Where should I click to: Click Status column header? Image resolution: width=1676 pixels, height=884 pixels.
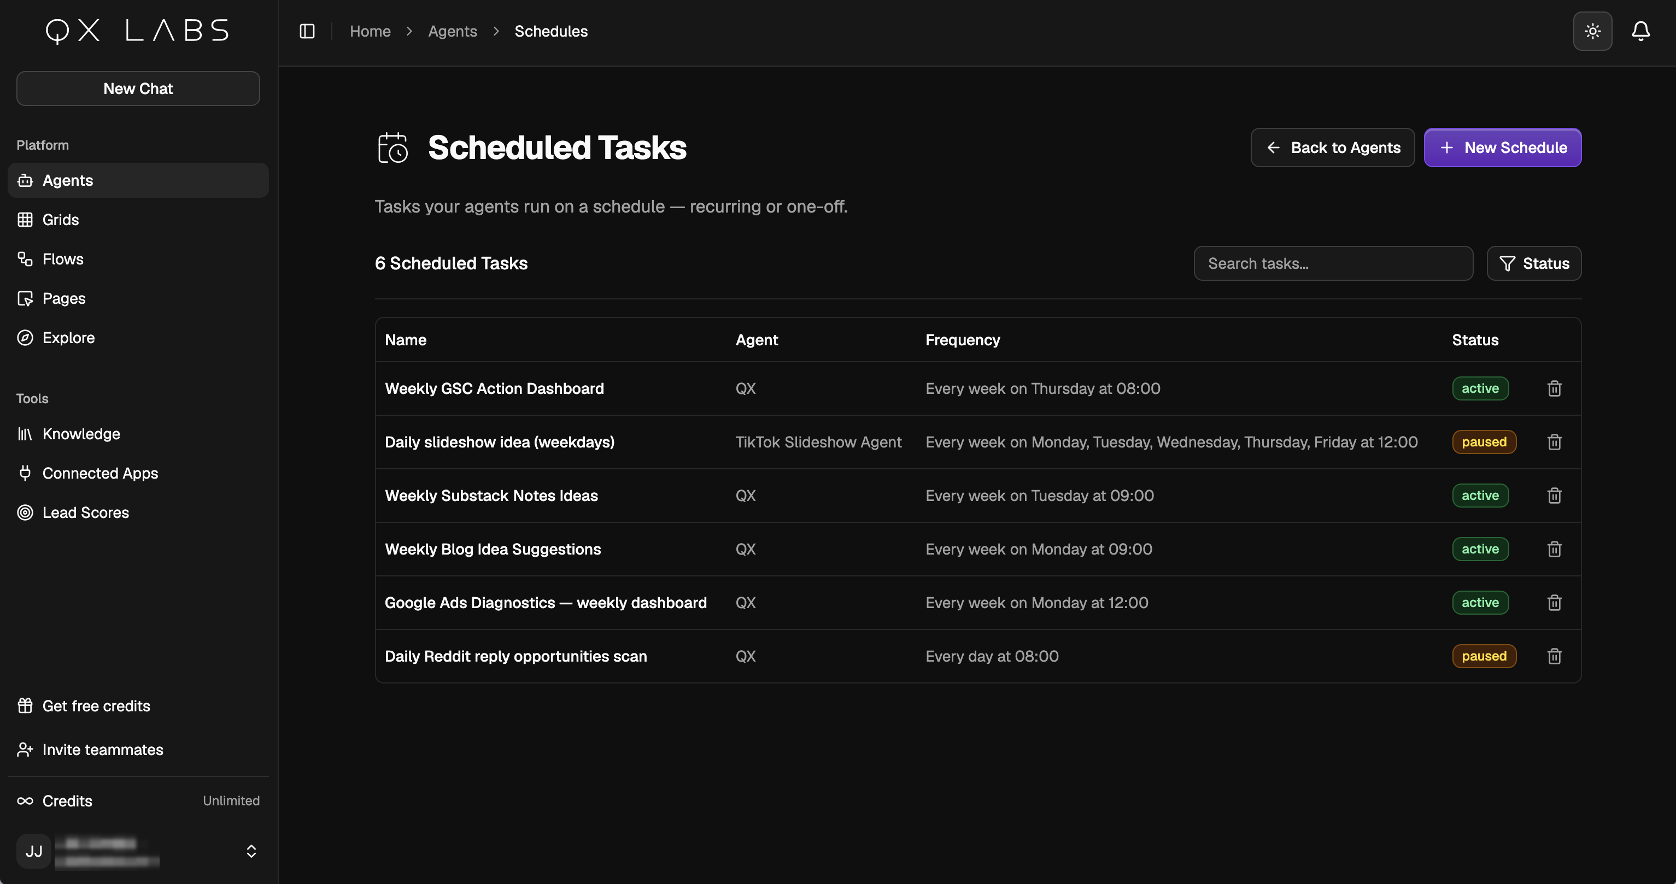(x=1475, y=339)
